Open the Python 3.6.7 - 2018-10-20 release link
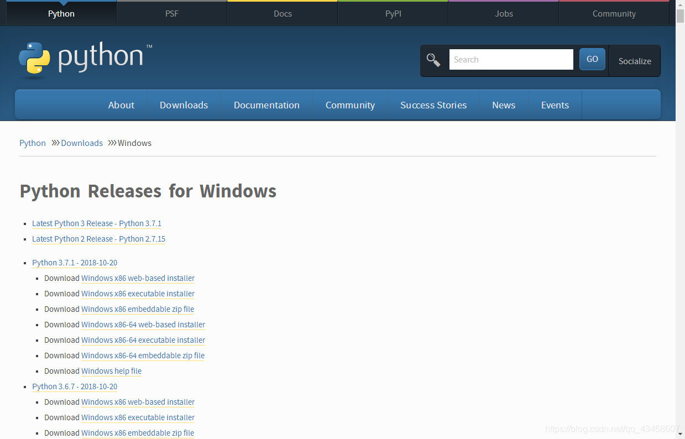 pyautogui.click(x=75, y=386)
